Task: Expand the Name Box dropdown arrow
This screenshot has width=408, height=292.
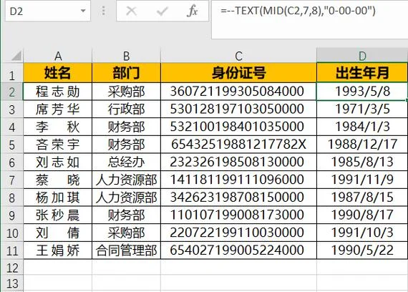Action: tap(83, 11)
